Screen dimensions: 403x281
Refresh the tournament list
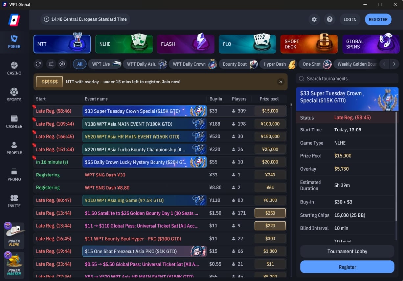pyautogui.click(x=38, y=64)
